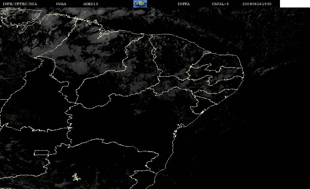This screenshot has height=189, width=310.
Task: Click the NOAA label in header
Action: [61, 4]
